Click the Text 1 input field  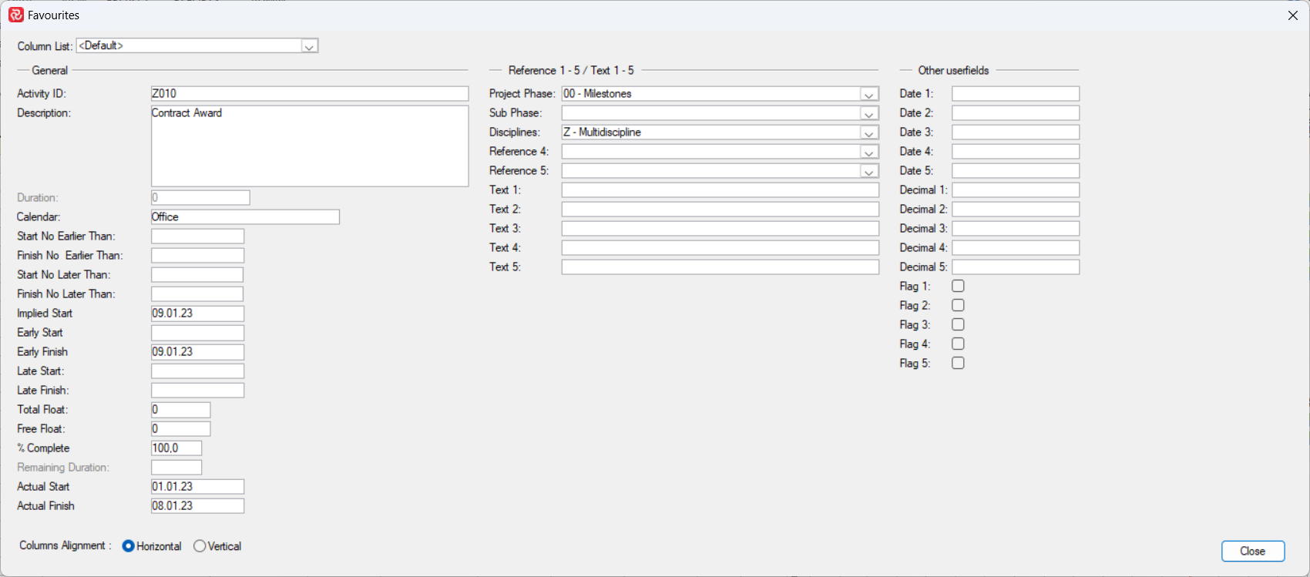720,190
